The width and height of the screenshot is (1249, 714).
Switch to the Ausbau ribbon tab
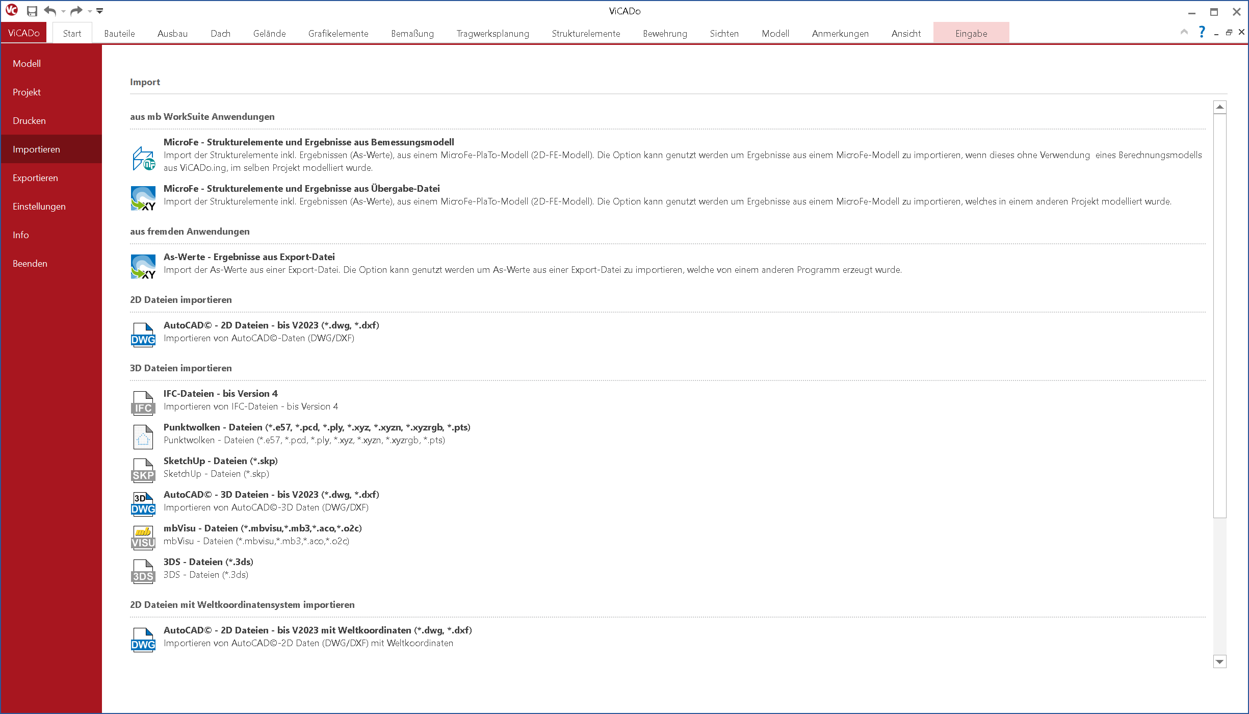click(172, 34)
